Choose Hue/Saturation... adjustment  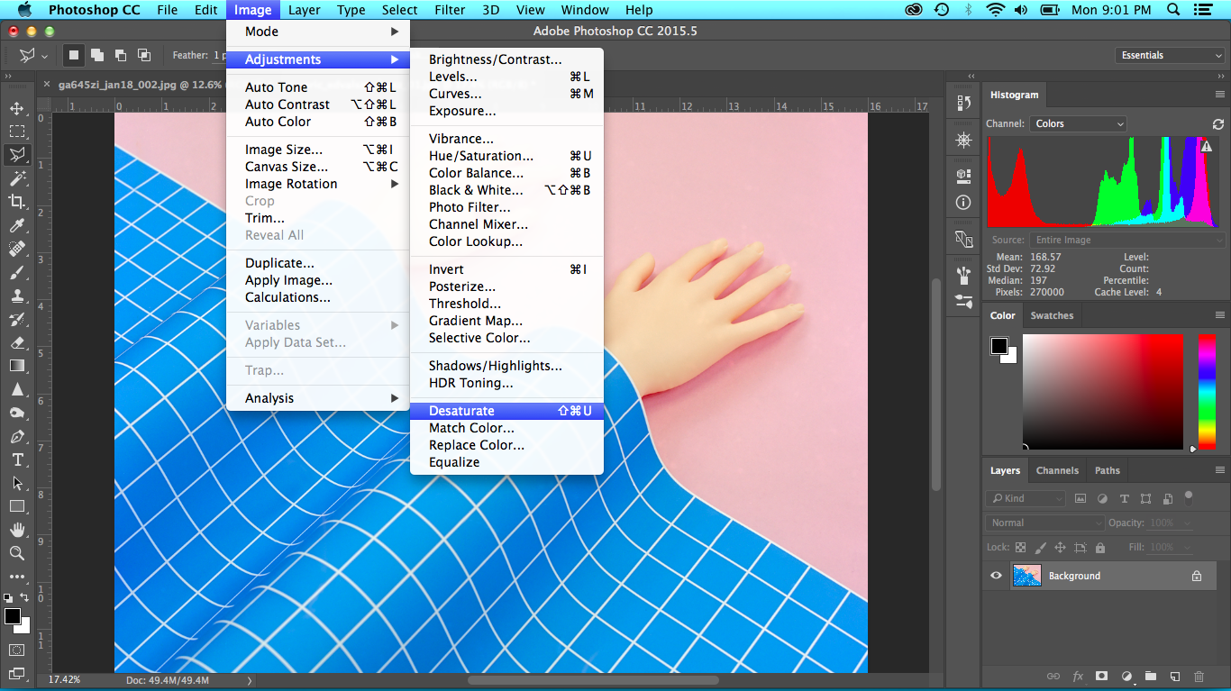click(x=506, y=156)
